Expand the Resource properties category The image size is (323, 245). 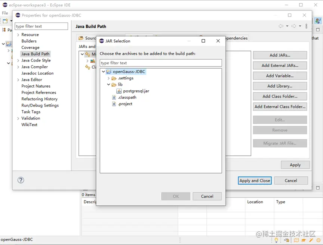tap(18, 35)
